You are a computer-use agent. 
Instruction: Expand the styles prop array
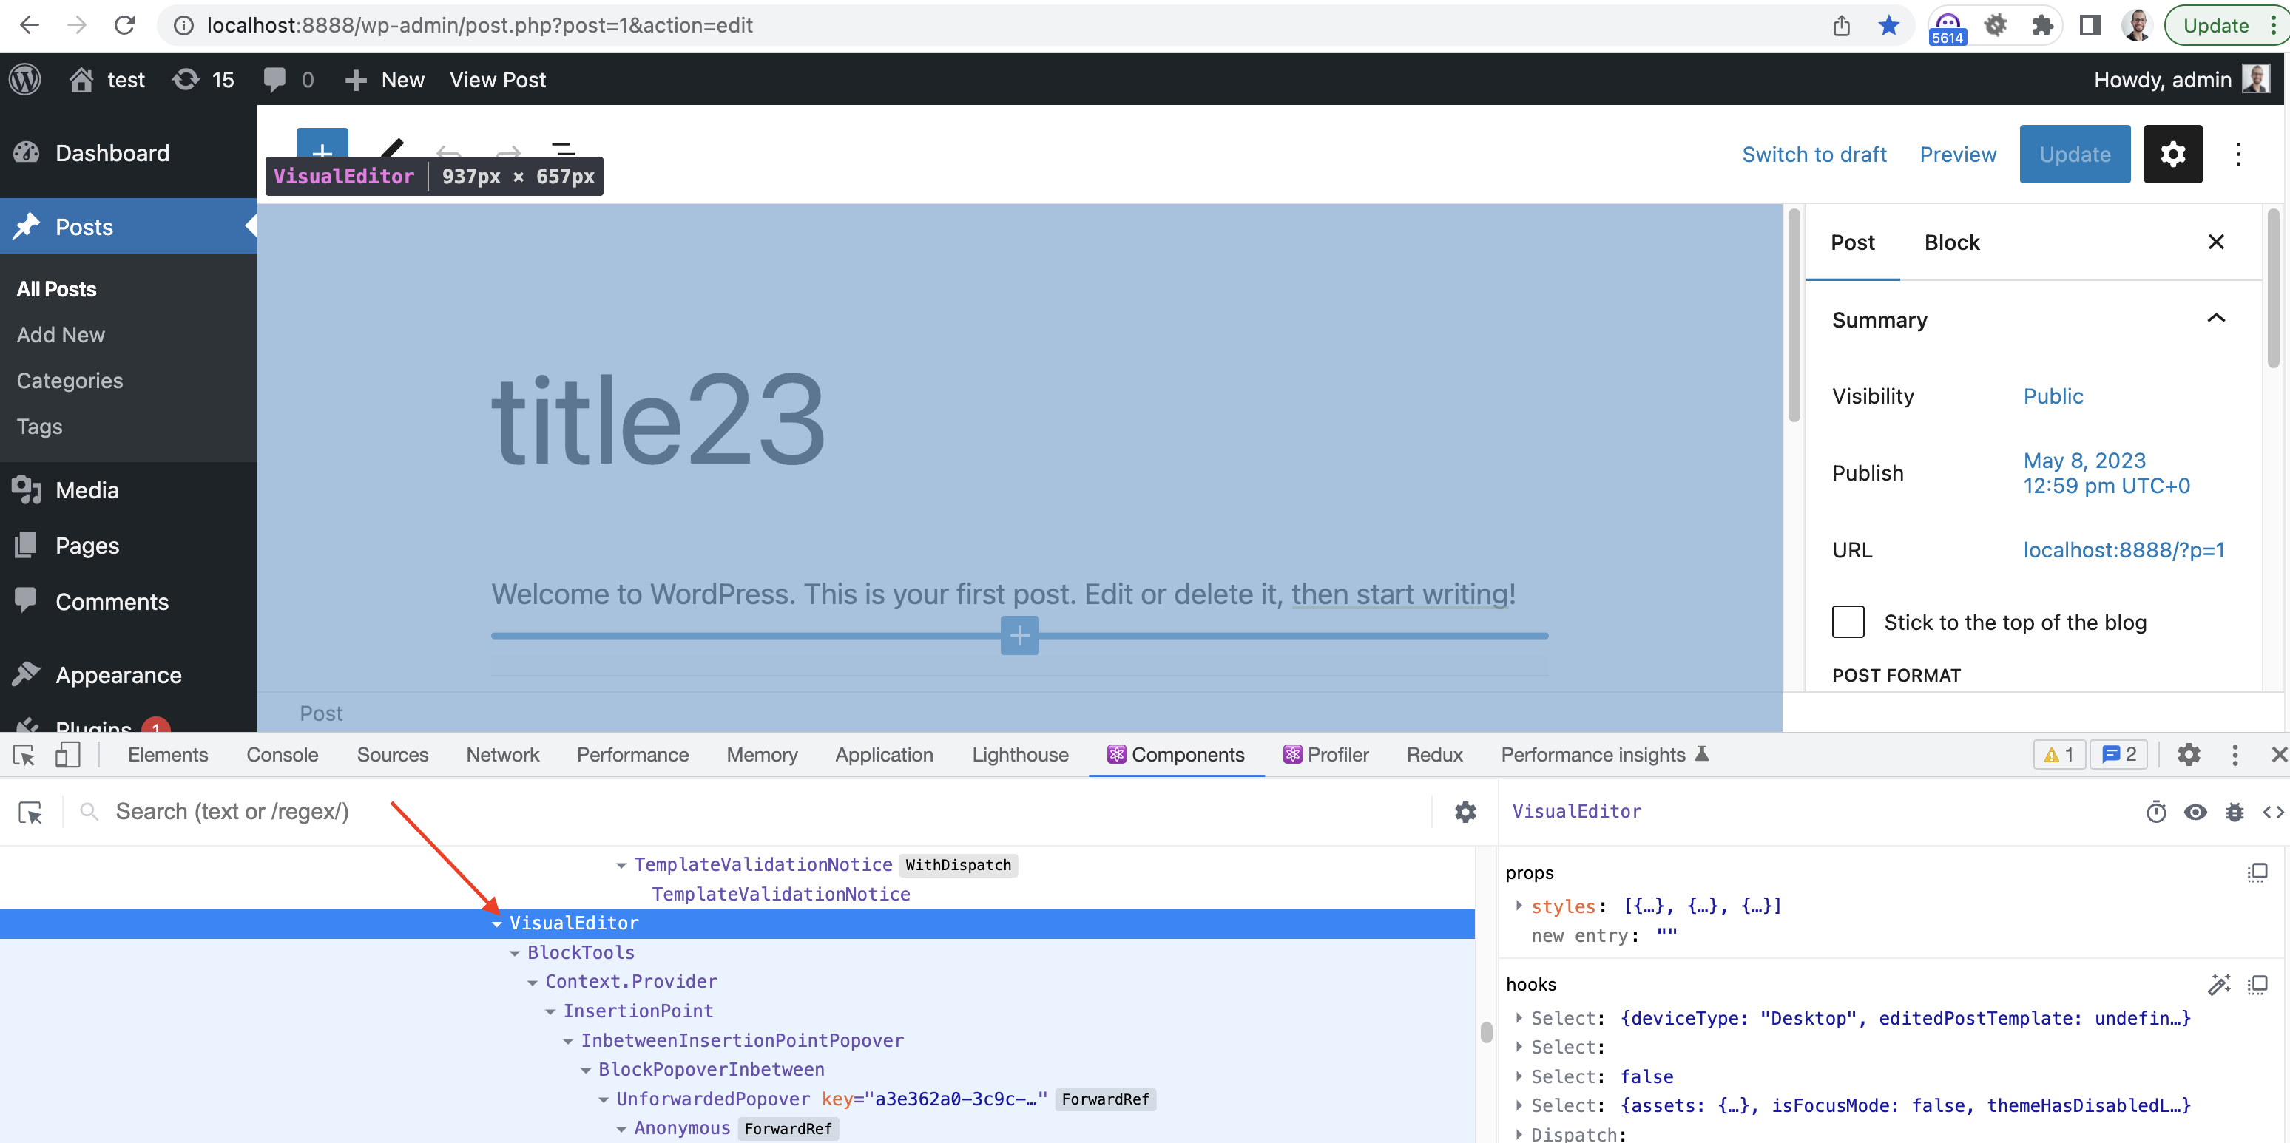pos(1519,906)
